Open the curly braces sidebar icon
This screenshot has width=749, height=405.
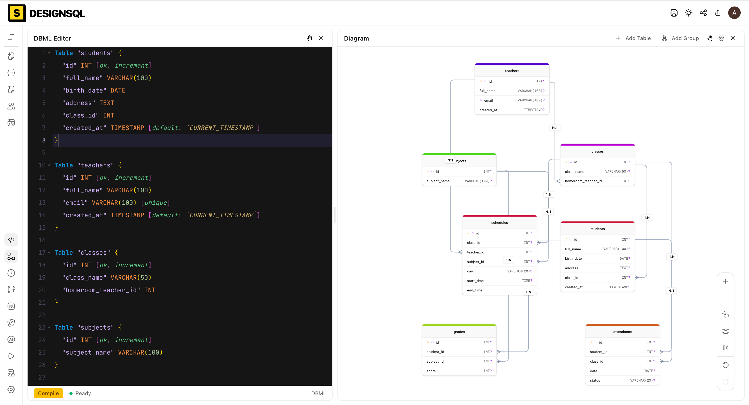pyautogui.click(x=11, y=73)
